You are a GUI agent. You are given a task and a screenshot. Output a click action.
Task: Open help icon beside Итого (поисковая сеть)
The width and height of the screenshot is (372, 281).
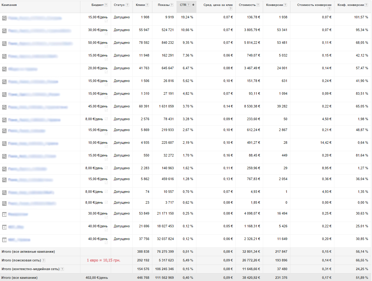point(44,261)
